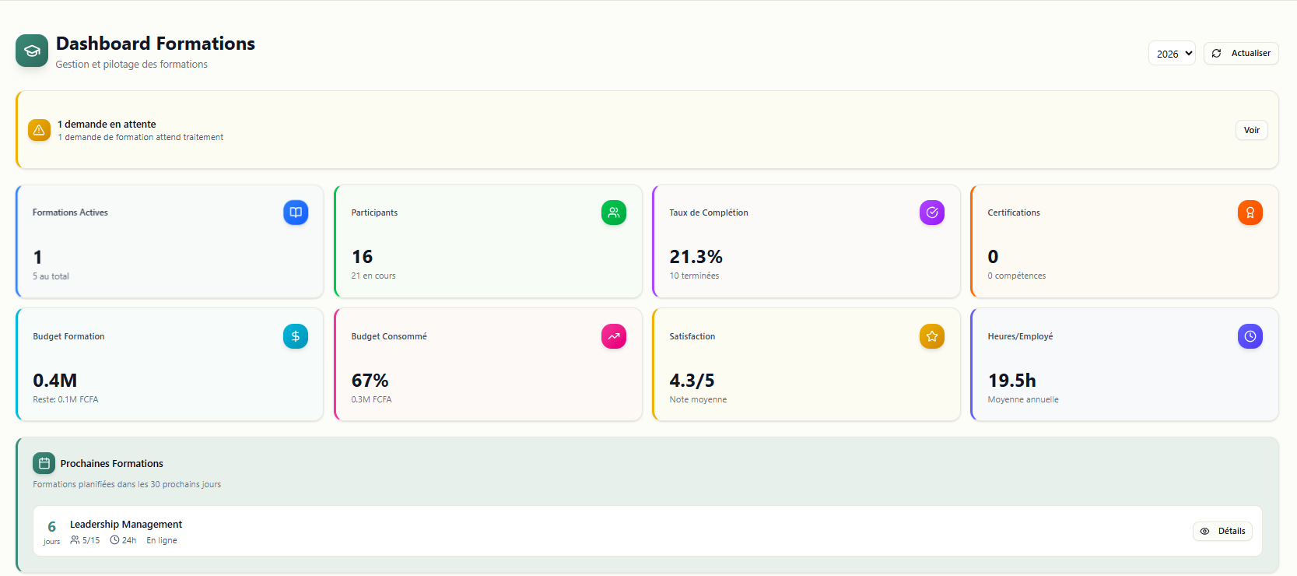Open the 2026 year dropdown

[x=1172, y=54]
